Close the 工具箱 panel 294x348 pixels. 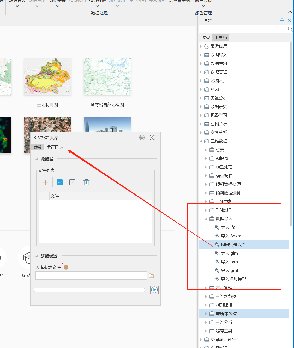[x=289, y=20]
